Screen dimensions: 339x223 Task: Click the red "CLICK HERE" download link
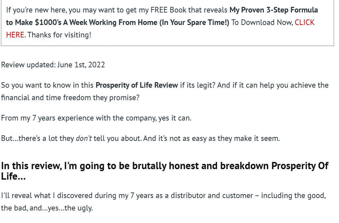(x=304, y=23)
